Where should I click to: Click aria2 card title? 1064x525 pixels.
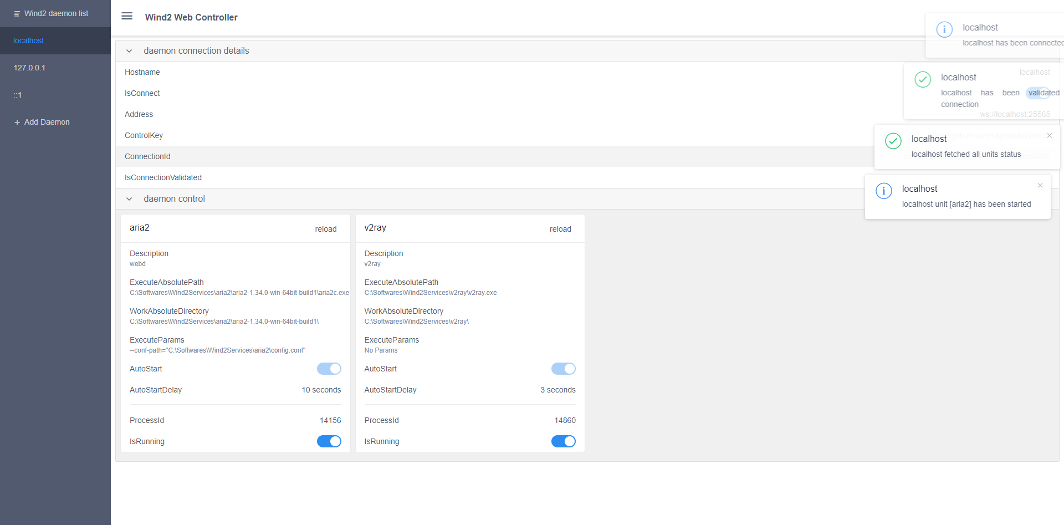coord(140,228)
